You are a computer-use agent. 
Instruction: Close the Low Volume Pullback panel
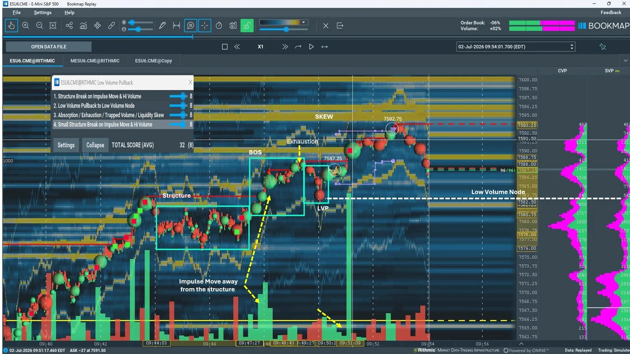point(190,82)
